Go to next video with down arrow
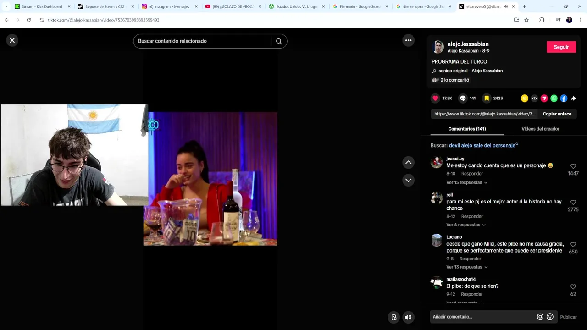Viewport: 587px width, 330px height. pyautogui.click(x=408, y=180)
